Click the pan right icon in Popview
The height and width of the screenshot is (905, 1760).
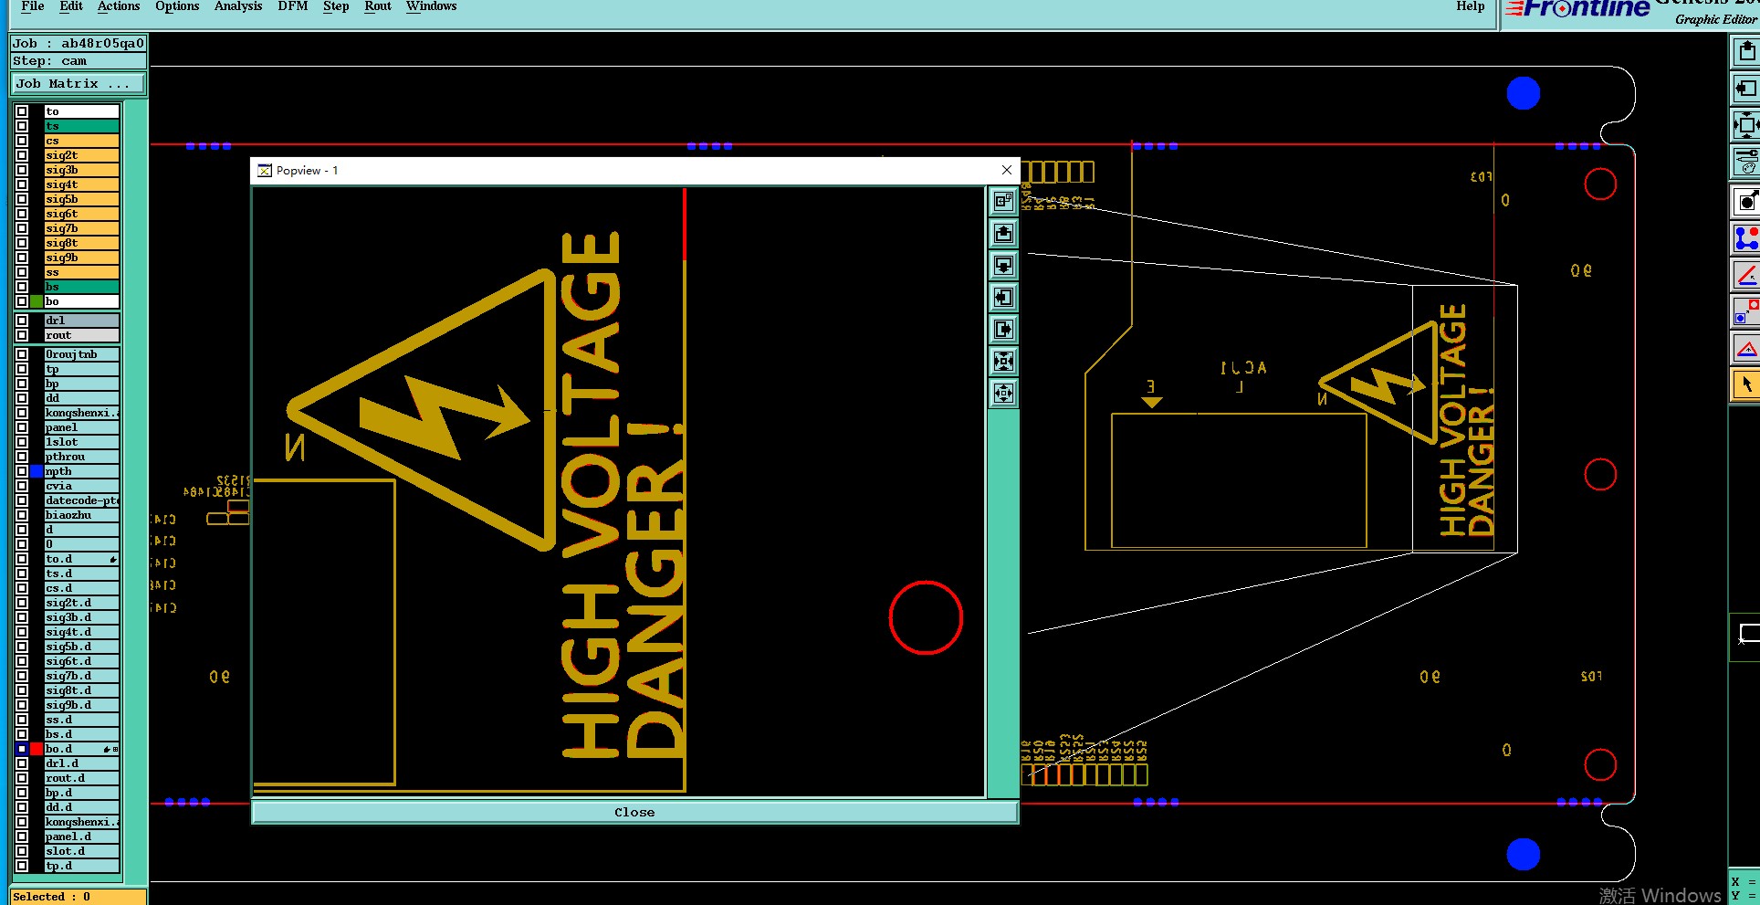1003,330
